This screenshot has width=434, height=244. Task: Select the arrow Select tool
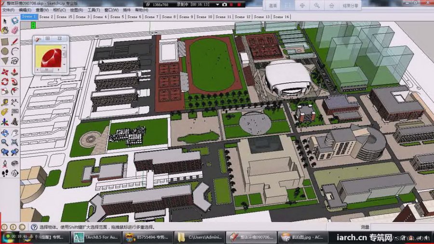pos(5,21)
